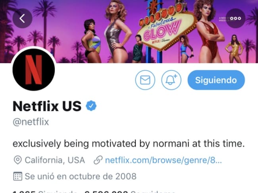The height and width of the screenshot is (193, 258).
Task: Open the Siguiendo following count
Action: (44, 191)
